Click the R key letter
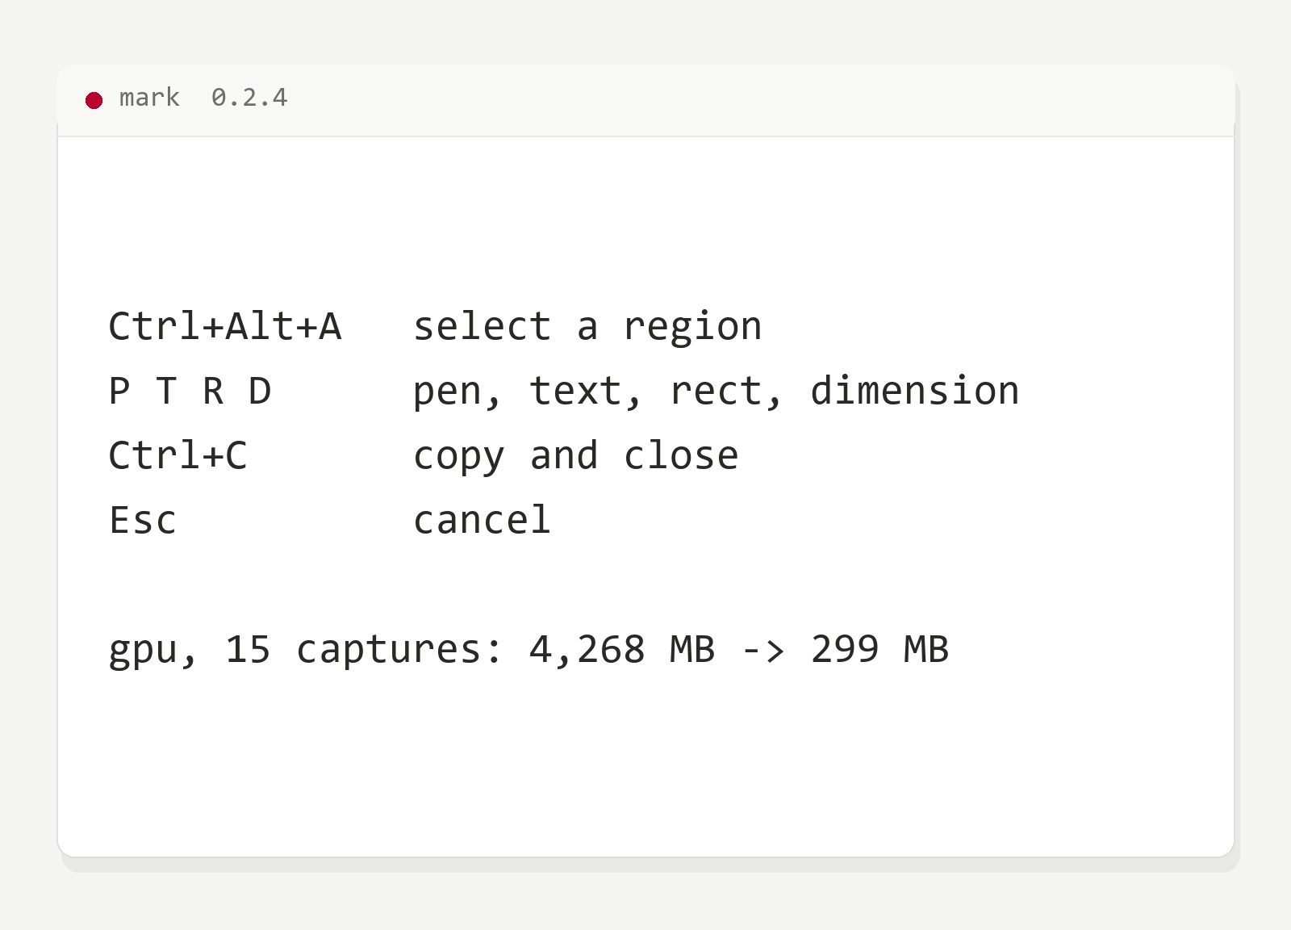1291x930 pixels. coord(213,391)
